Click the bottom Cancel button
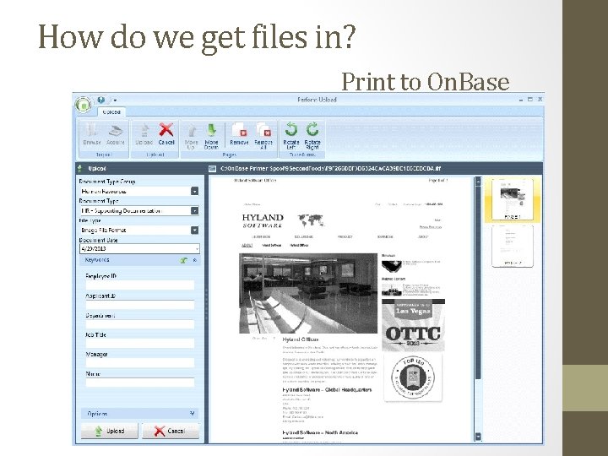 coord(171,431)
